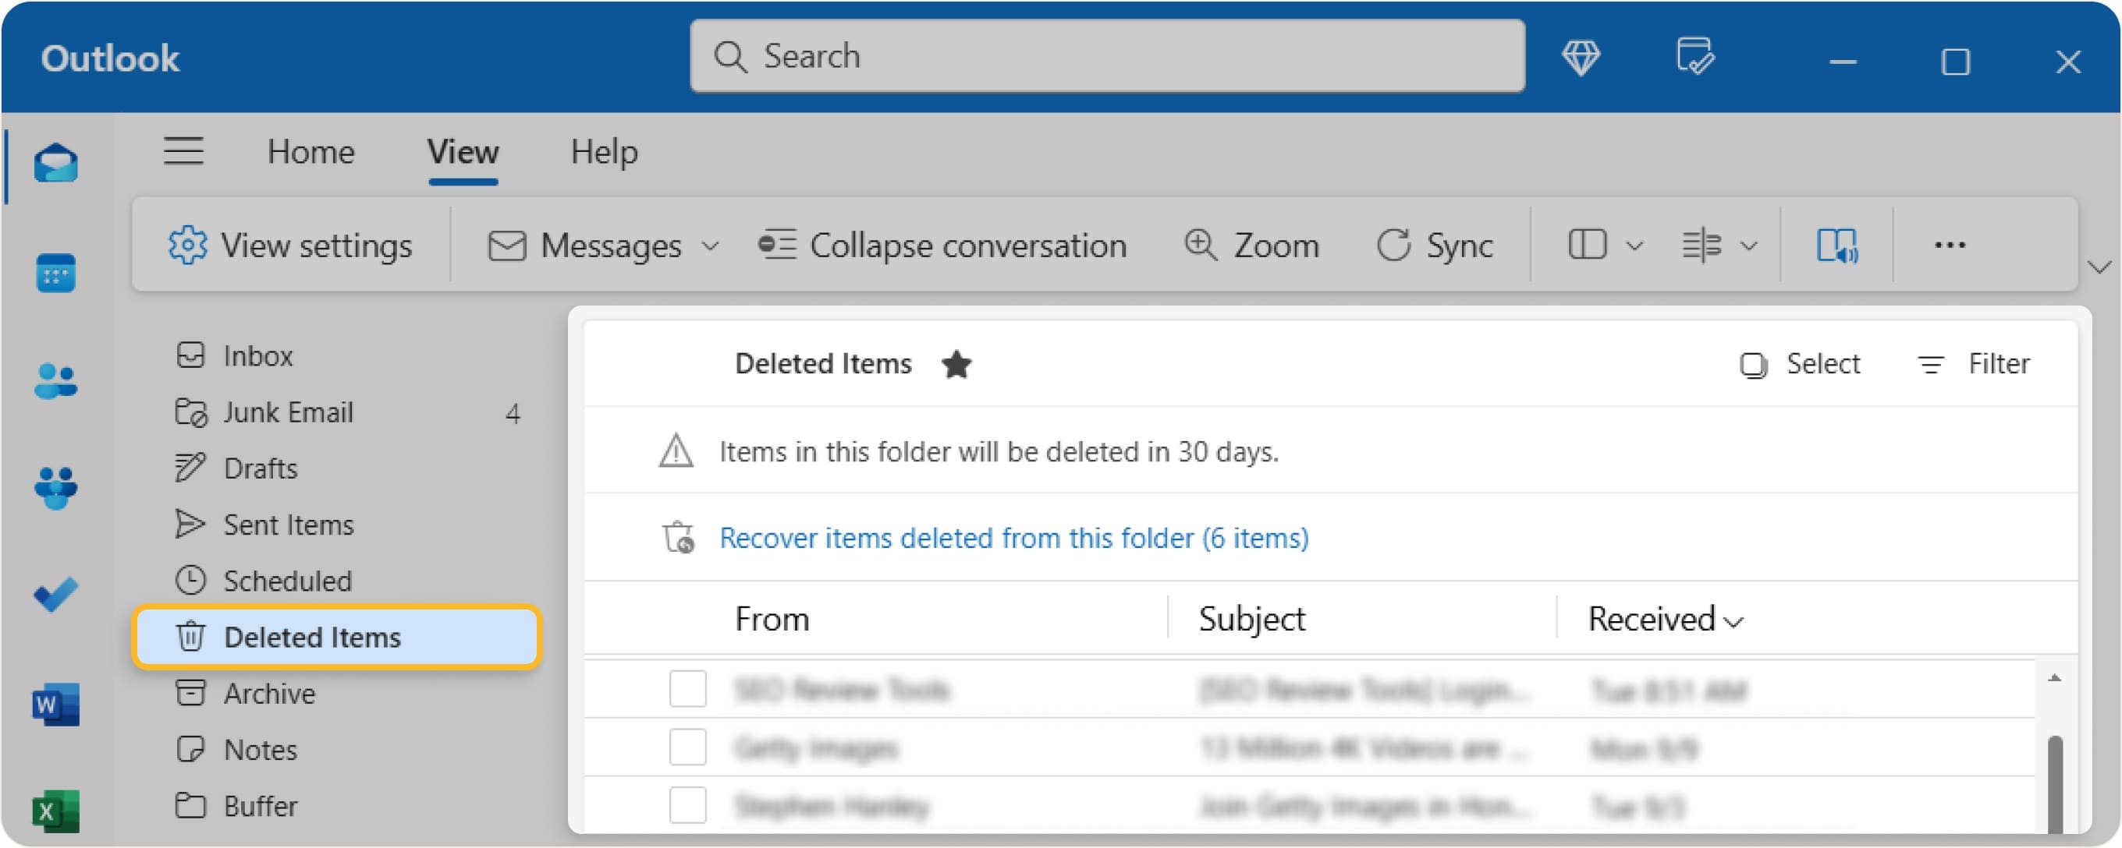Select the Deleted Items folder

tap(337, 638)
